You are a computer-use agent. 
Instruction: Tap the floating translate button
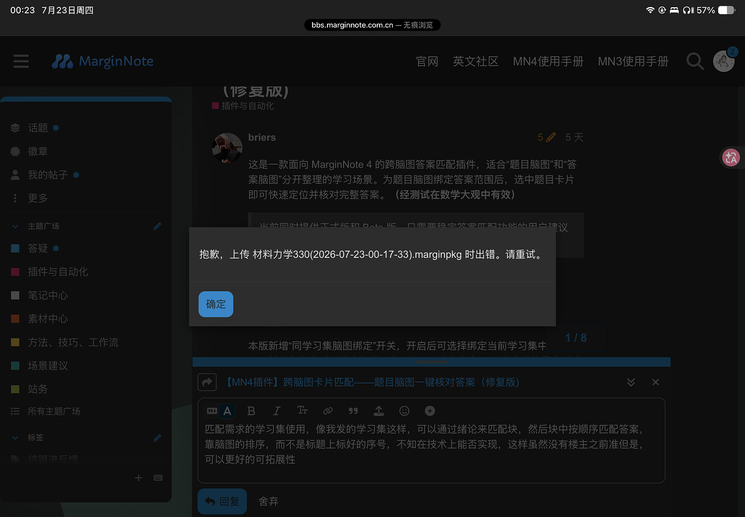(x=731, y=158)
